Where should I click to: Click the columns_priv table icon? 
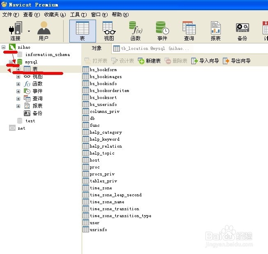click(x=86, y=111)
